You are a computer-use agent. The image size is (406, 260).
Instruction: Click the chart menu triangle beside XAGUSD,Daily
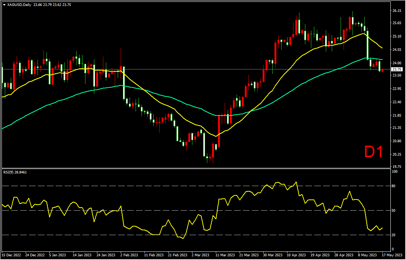[4, 5]
